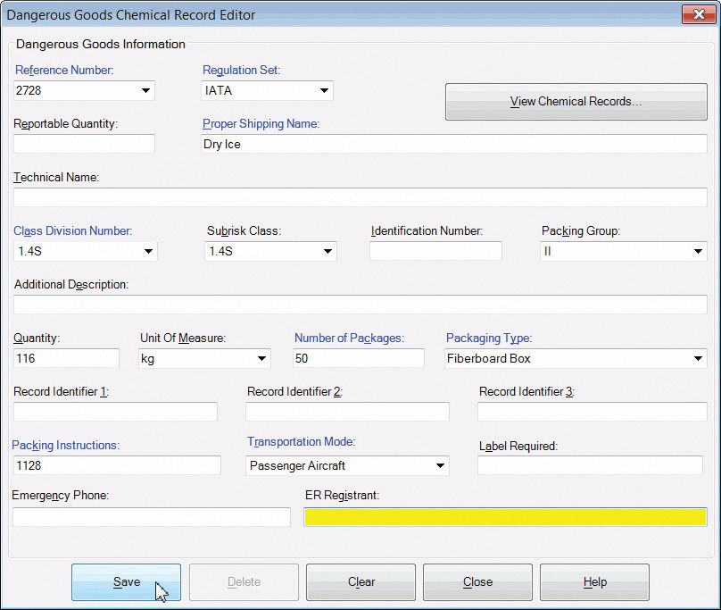
Task: Expand the Transportation Mode dropdown
Action: (x=440, y=466)
